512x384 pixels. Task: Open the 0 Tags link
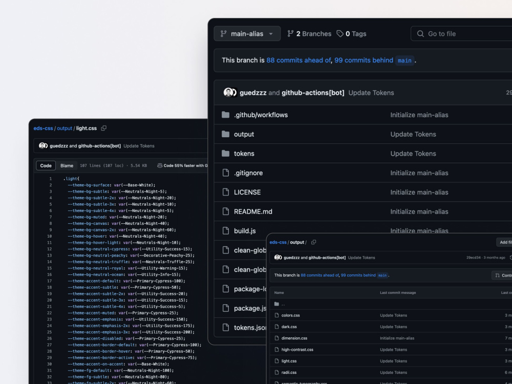351,34
